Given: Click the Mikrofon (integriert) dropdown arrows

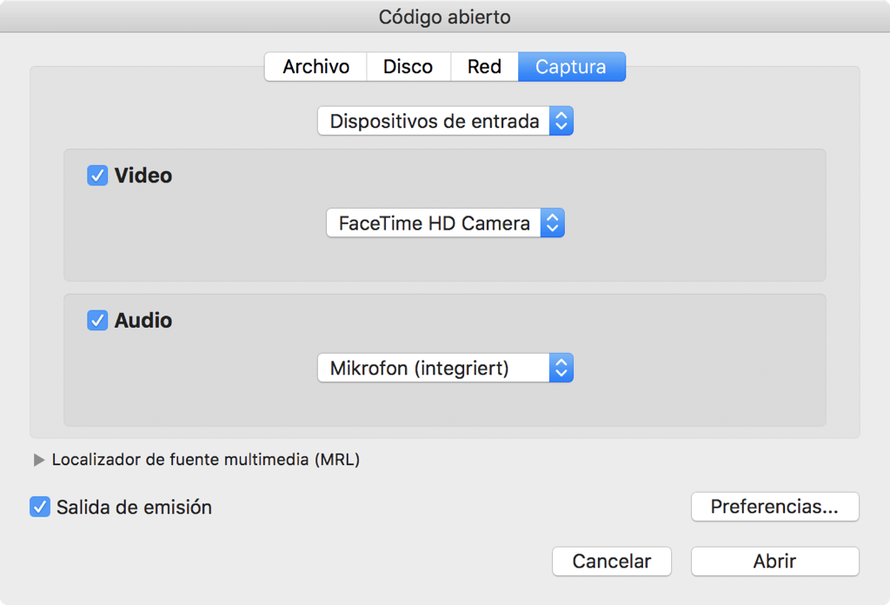Looking at the screenshot, I should coord(561,368).
